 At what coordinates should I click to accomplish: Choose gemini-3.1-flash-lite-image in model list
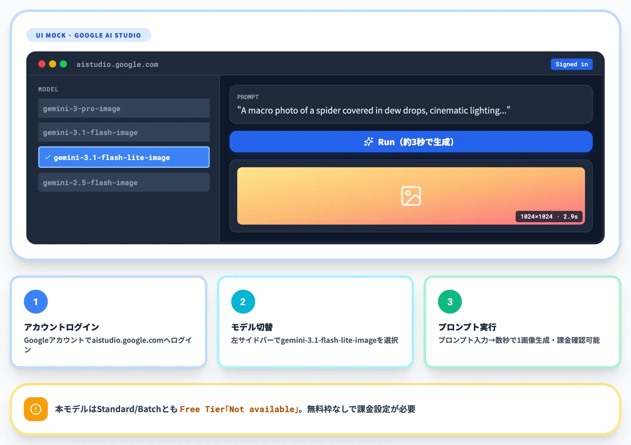[x=124, y=157]
